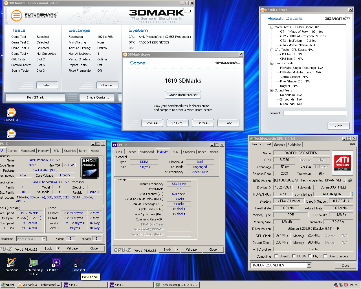Launch TechPowerUp GPU-Z desktop icon
361x289 pixels.
pyautogui.click(x=34, y=267)
